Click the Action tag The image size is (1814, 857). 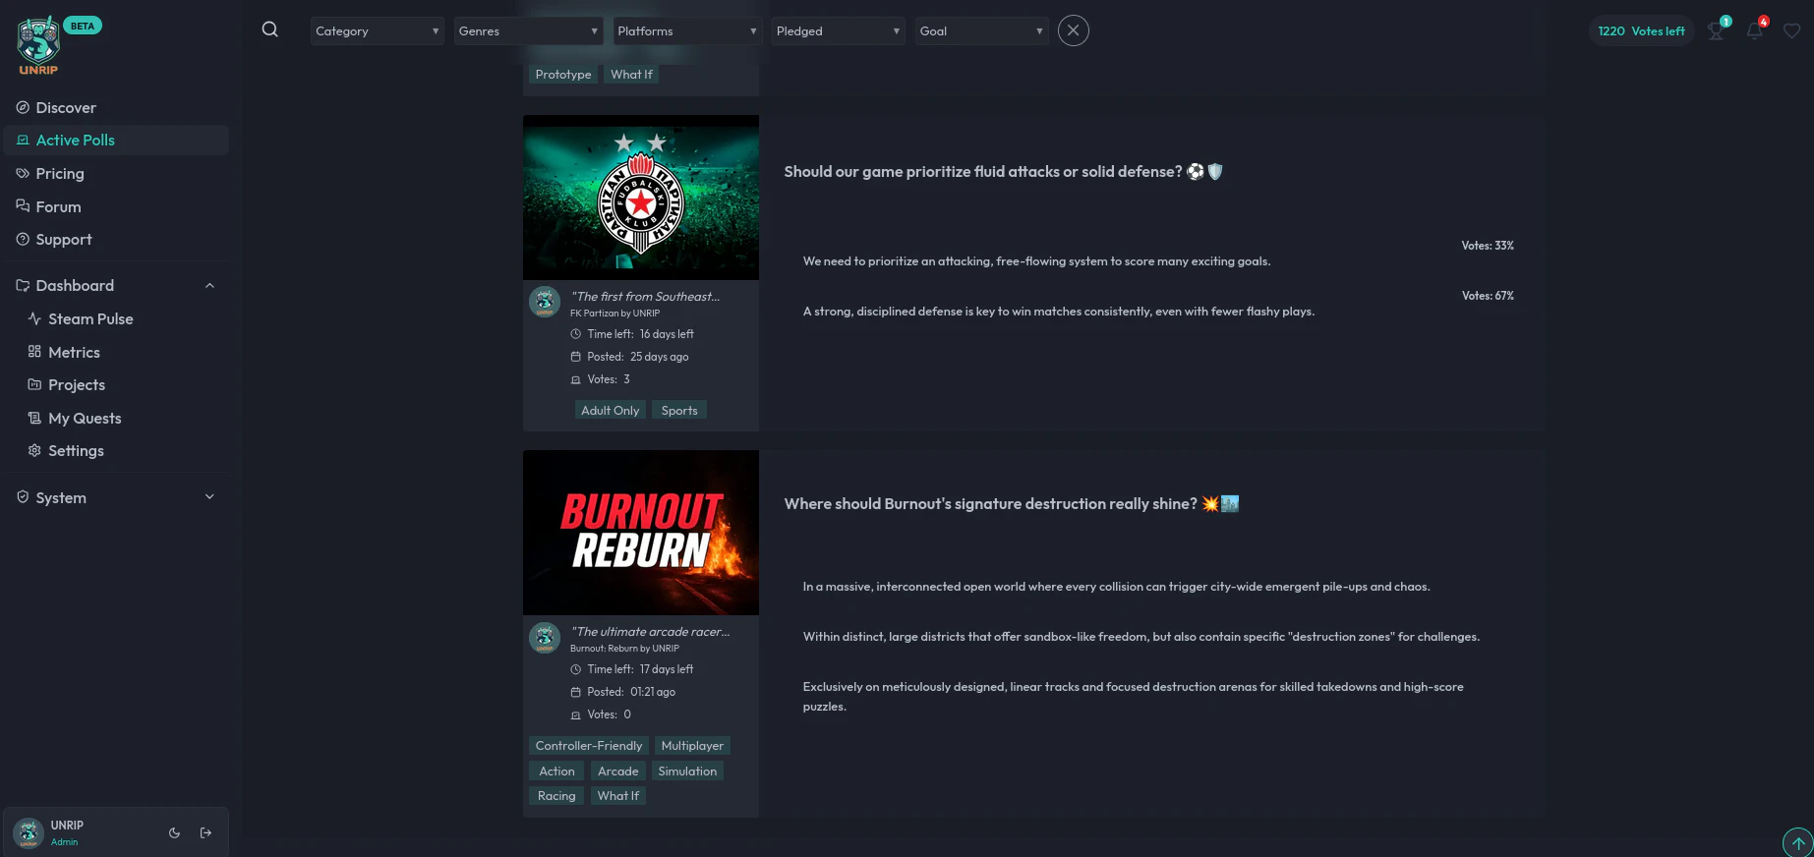pyautogui.click(x=556, y=771)
